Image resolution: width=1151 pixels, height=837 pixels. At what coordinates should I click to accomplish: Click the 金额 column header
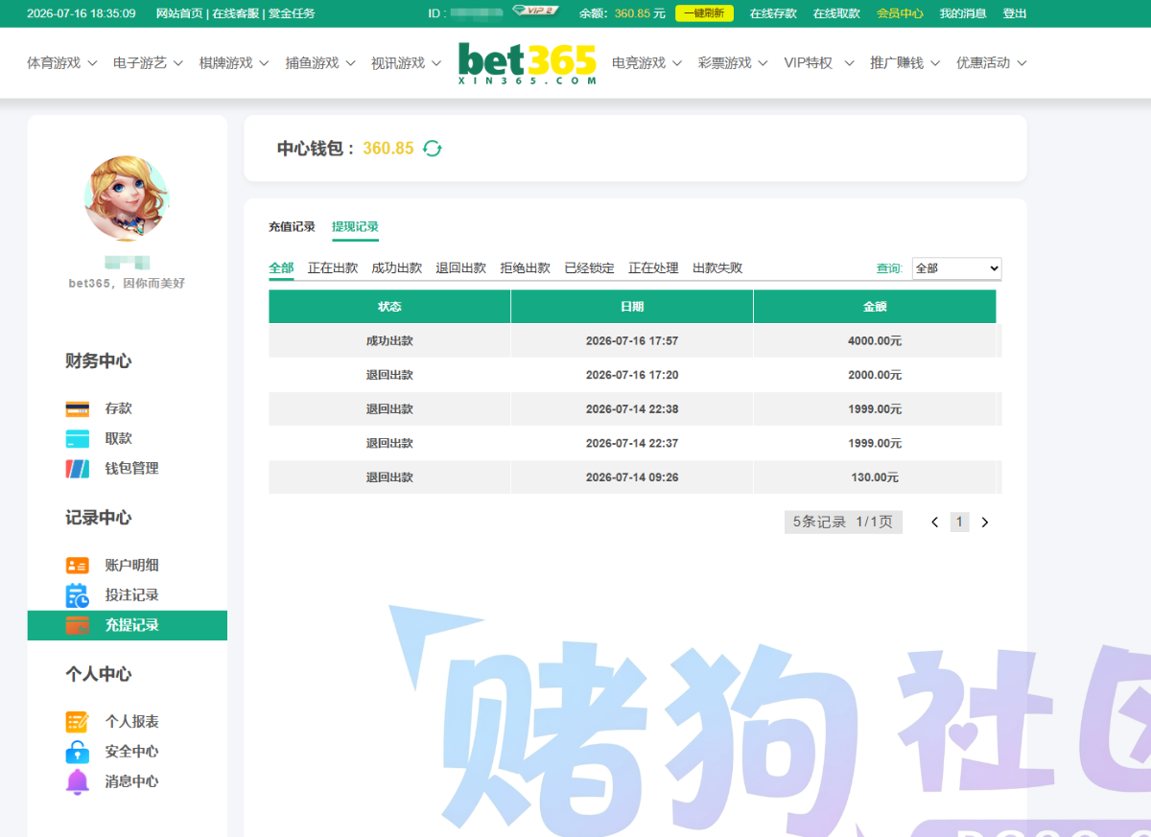[x=875, y=307]
